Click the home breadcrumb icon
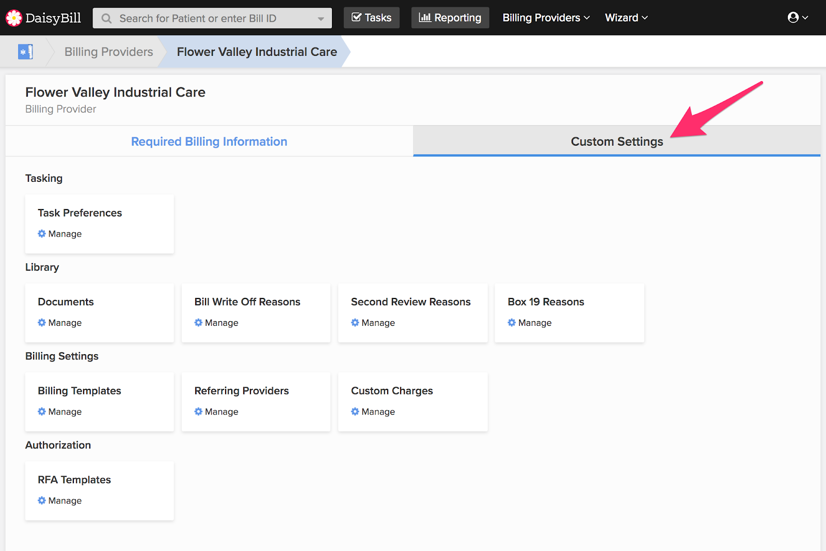 pos(25,52)
